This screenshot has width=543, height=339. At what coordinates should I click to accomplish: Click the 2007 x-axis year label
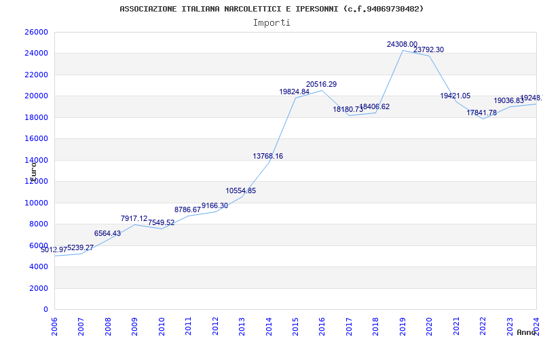81,327
